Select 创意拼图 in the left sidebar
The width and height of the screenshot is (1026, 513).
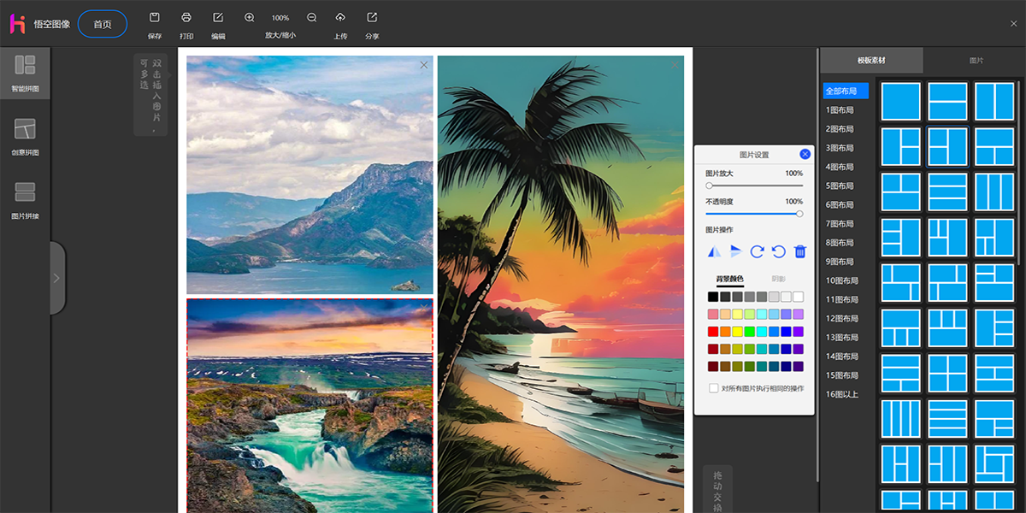coord(25,137)
